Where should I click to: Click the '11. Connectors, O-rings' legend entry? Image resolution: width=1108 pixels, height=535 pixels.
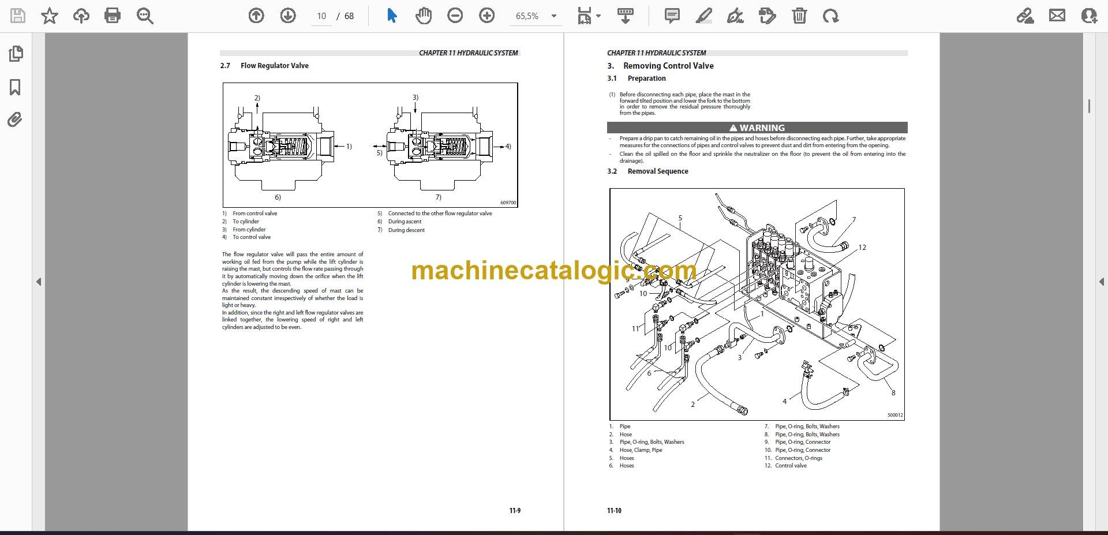(x=793, y=458)
